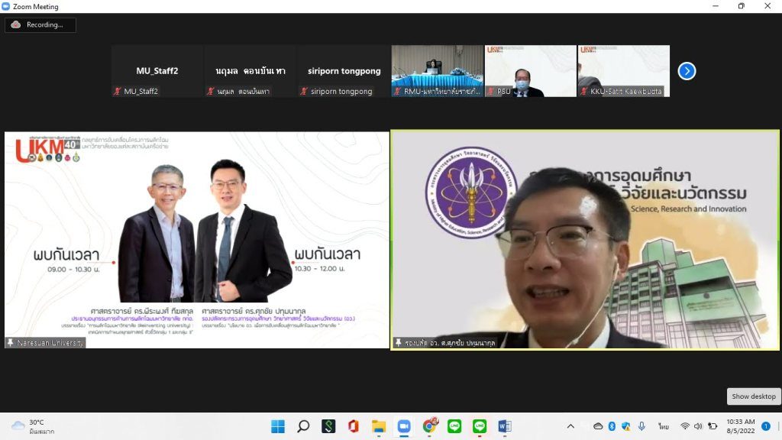Screen dimensions: 782x440
Task: Open File Explorer from taskbar
Action: click(x=379, y=426)
